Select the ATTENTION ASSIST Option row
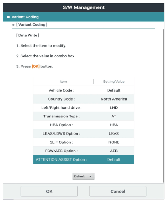The height and width of the screenshot is (202, 167). point(83,159)
